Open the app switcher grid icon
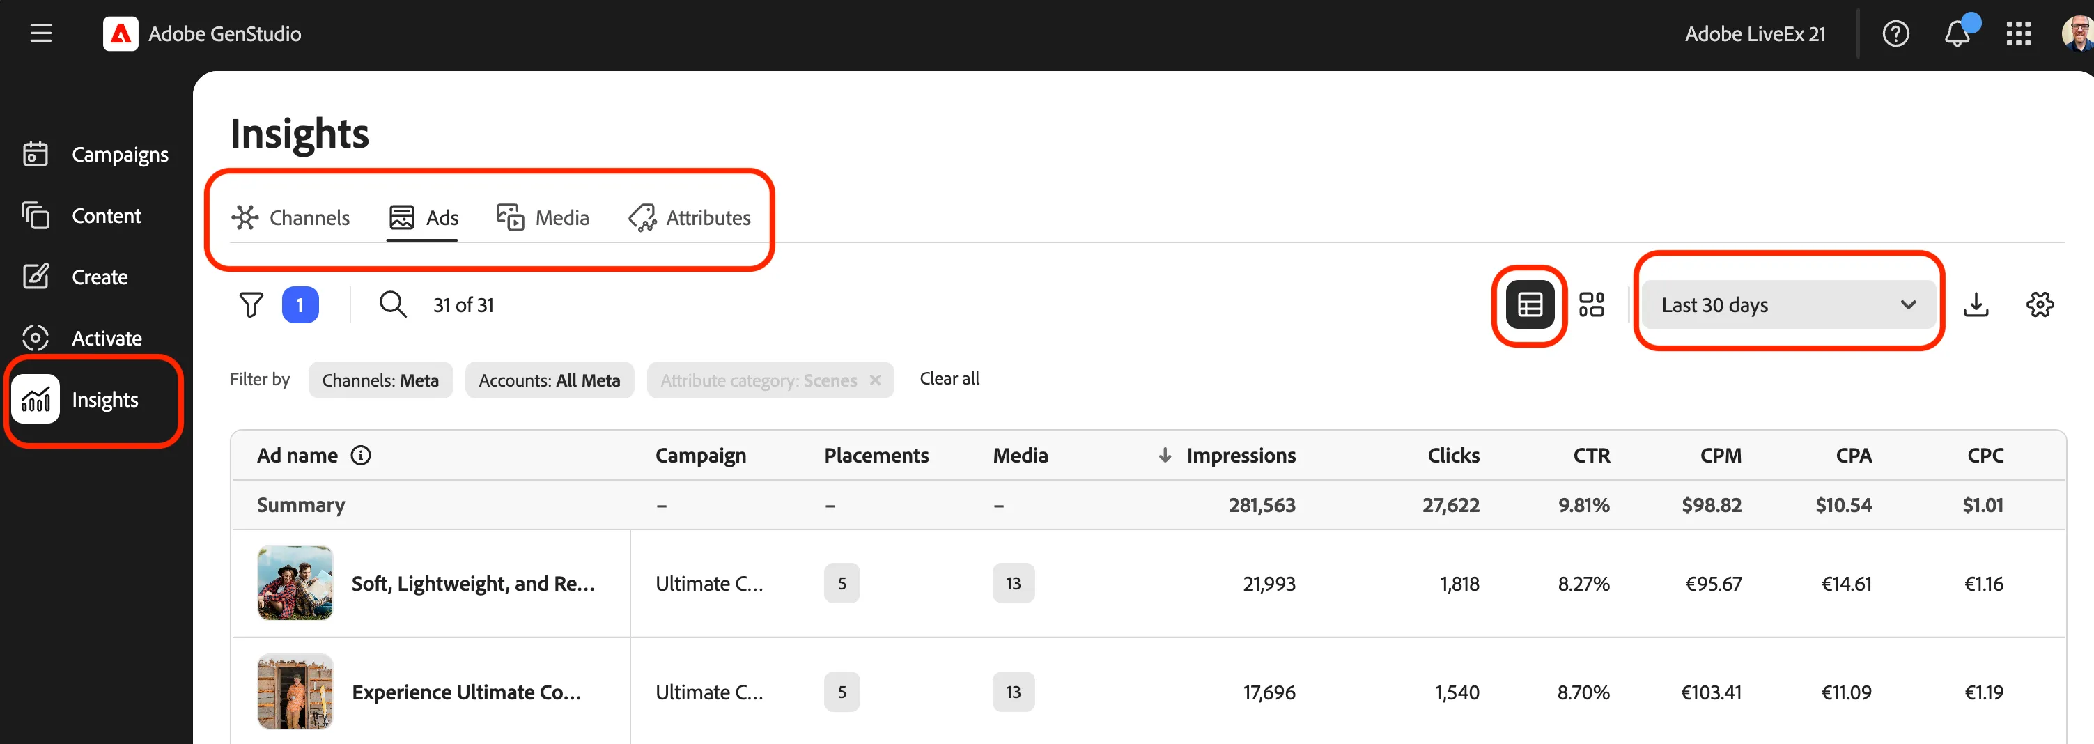The width and height of the screenshot is (2094, 744). click(2018, 33)
